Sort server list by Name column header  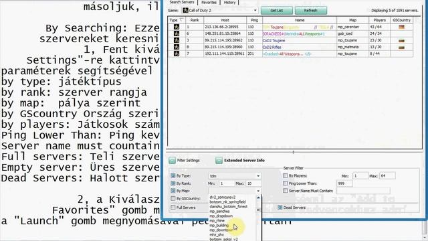[300, 20]
